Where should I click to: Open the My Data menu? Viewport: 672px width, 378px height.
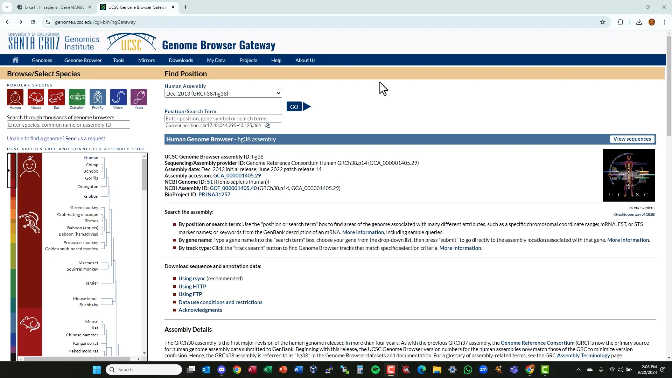coord(216,60)
